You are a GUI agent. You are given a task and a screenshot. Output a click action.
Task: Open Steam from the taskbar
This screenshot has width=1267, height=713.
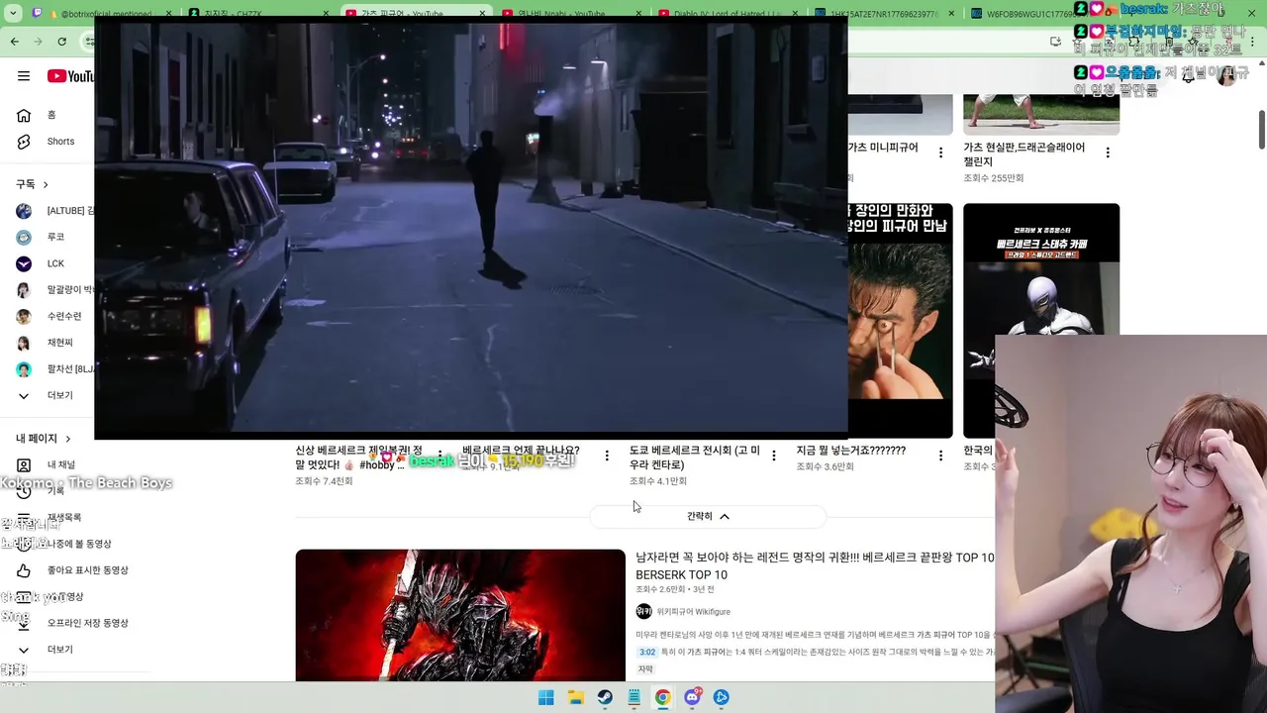[x=605, y=697]
